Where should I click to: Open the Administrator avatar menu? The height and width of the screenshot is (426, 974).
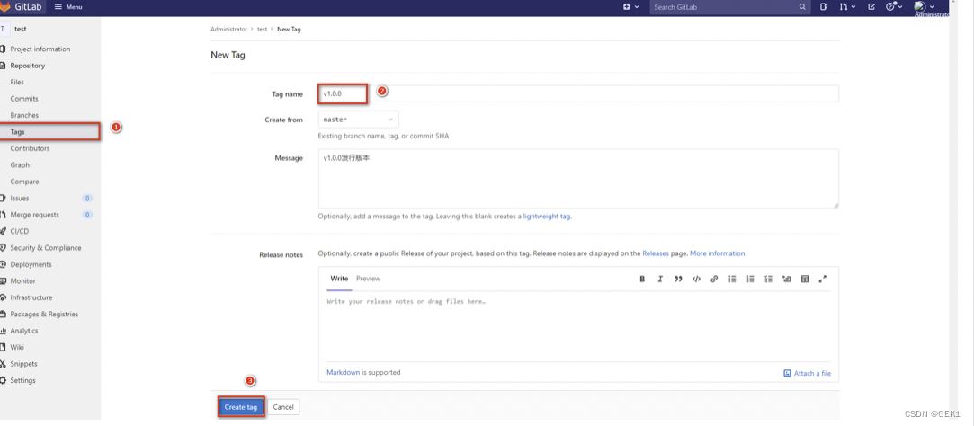point(925,7)
